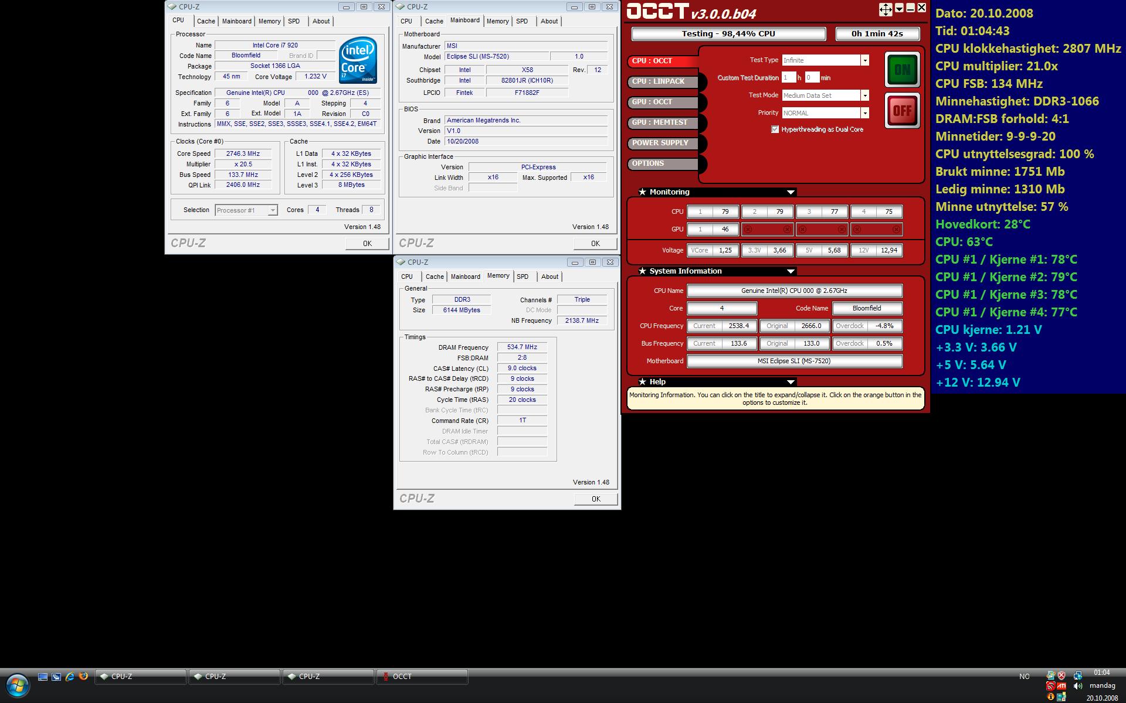Click OK in the CPU-Z Memory window
This screenshot has height=703, width=1126.
(596, 499)
